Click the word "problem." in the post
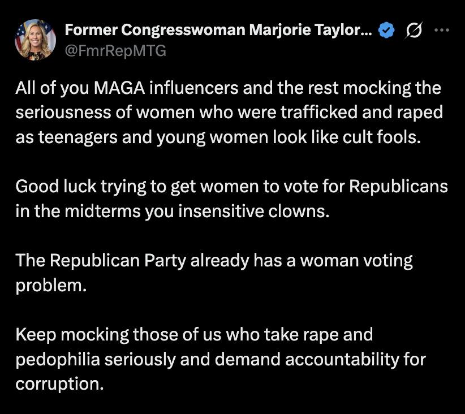 pyautogui.click(x=51, y=284)
